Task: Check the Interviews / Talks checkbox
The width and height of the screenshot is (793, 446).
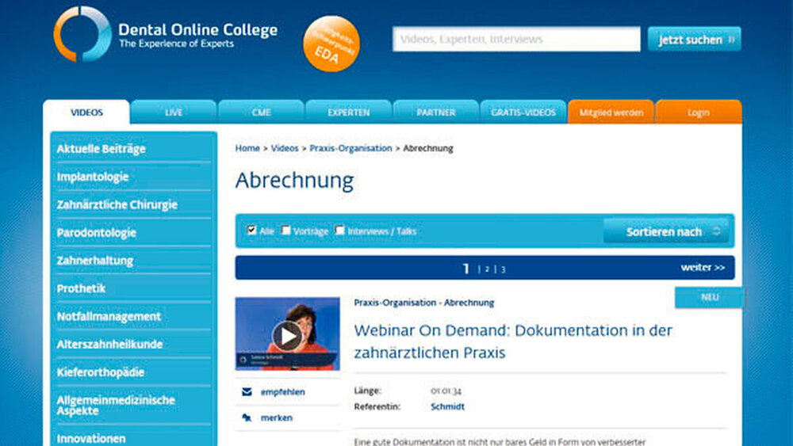Action: (340, 231)
